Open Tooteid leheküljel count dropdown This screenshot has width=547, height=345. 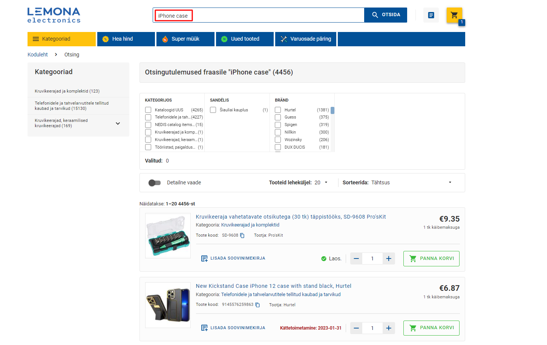point(321,182)
